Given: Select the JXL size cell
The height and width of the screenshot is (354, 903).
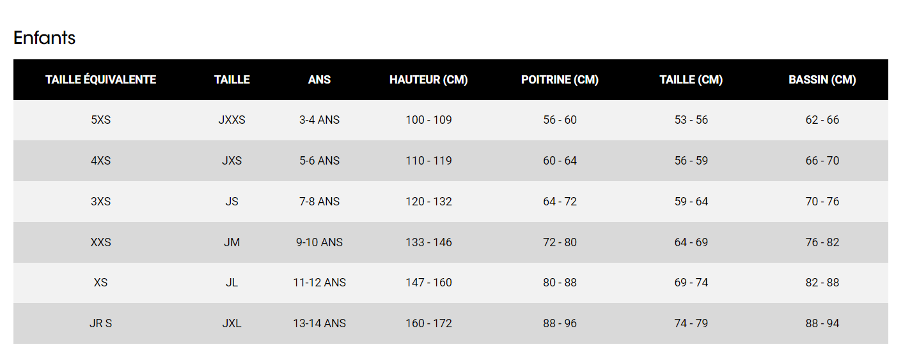Looking at the screenshot, I should point(232,323).
